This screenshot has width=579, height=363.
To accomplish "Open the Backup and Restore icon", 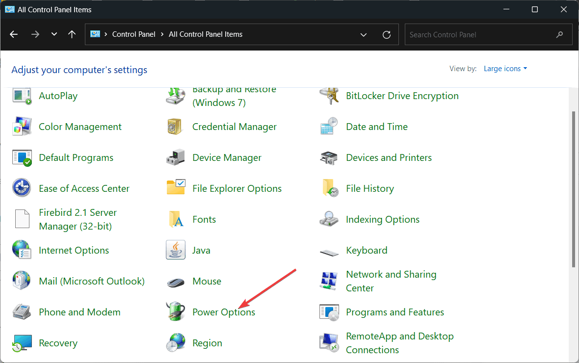I will coord(176,96).
